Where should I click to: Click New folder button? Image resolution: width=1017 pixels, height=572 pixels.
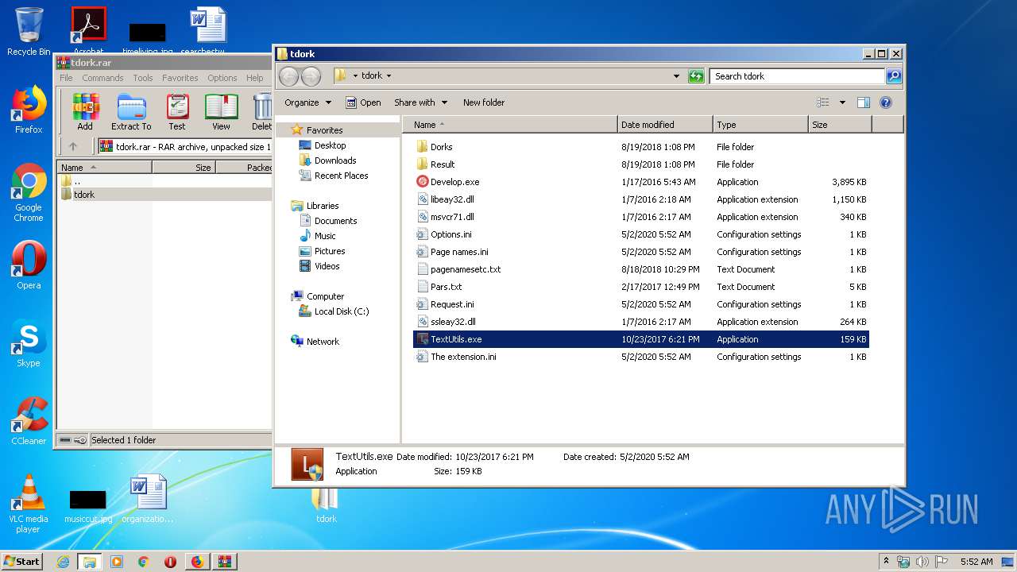[x=484, y=102]
